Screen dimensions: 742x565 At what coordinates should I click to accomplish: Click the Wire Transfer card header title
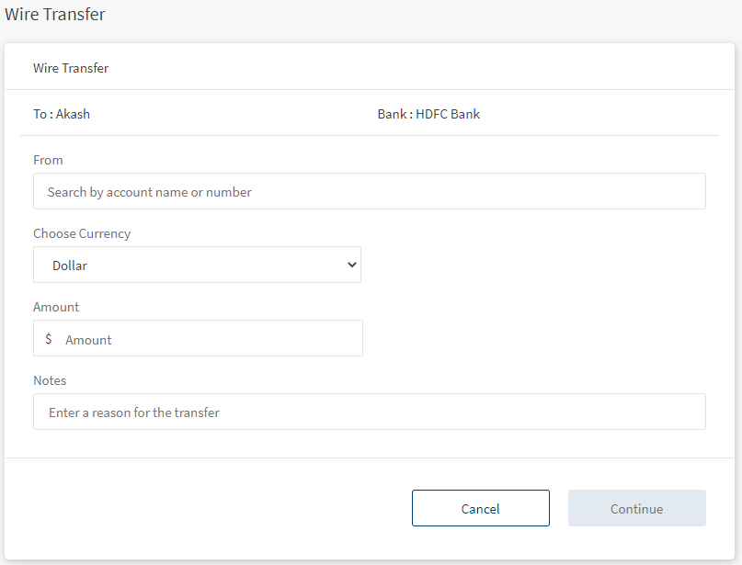(x=71, y=68)
